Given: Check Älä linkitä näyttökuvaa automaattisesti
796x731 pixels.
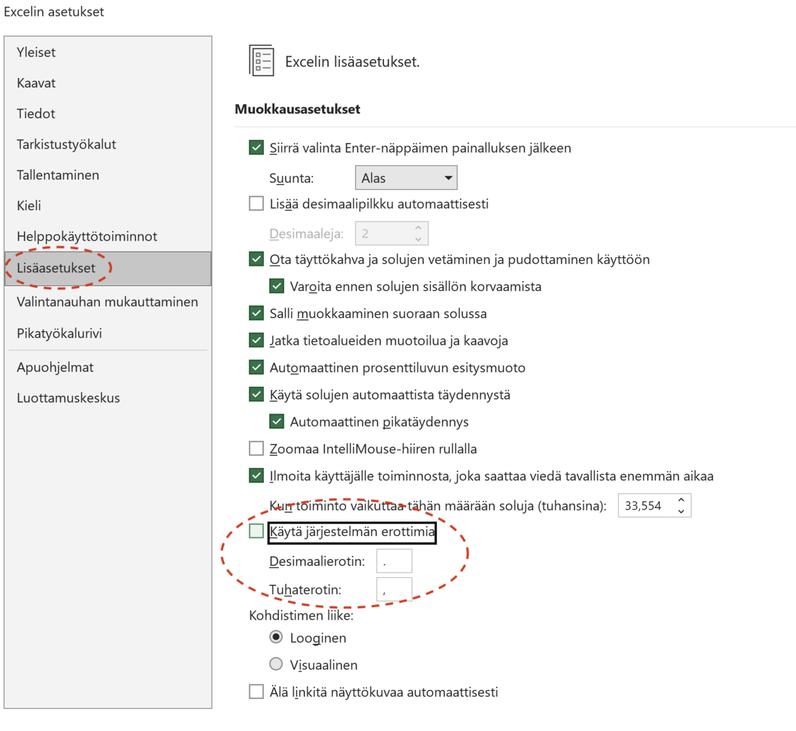Looking at the screenshot, I should [256, 692].
